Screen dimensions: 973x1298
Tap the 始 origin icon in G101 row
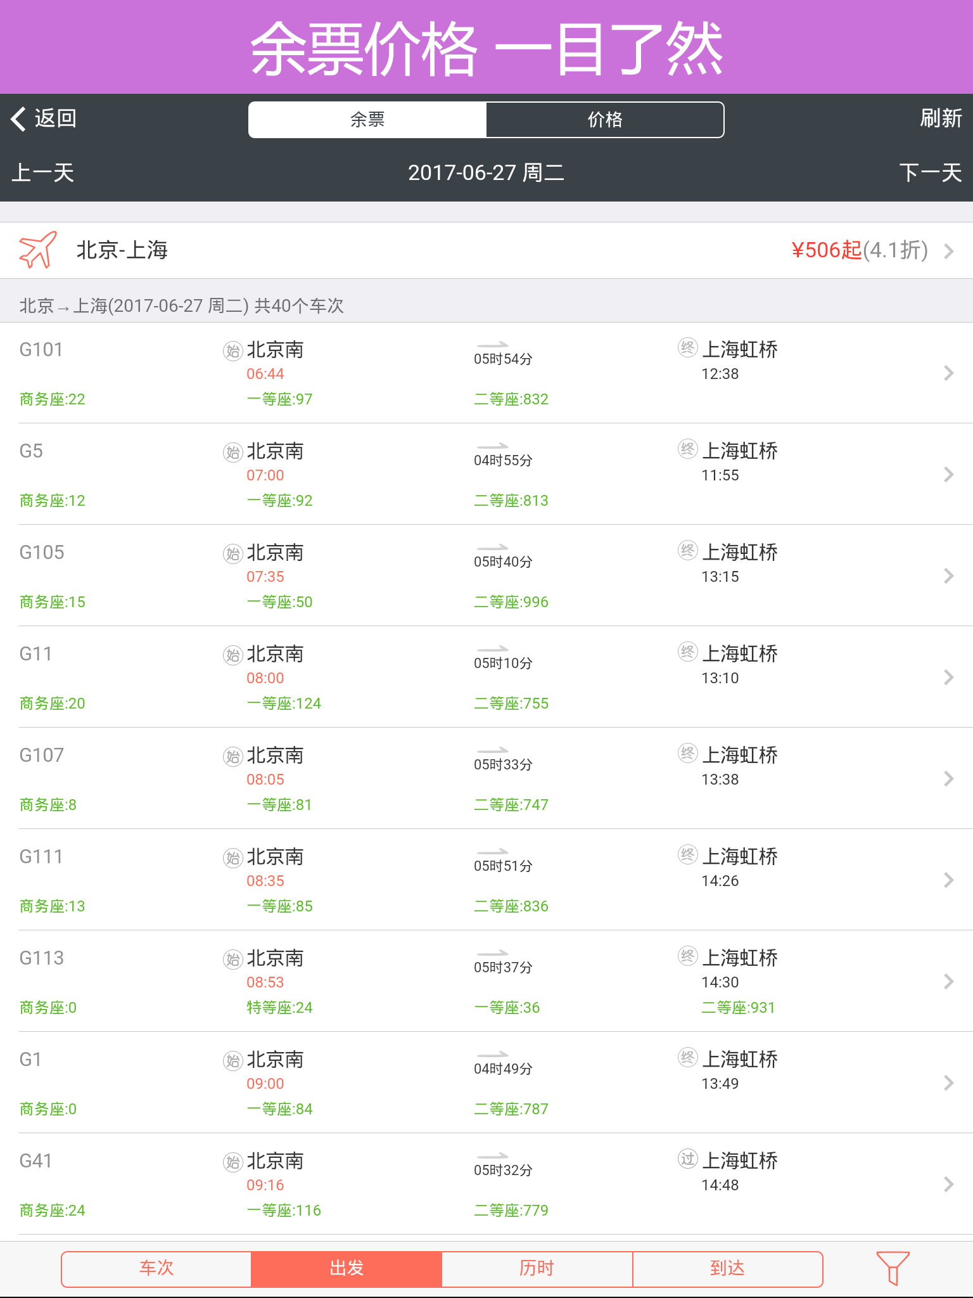tap(233, 350)
